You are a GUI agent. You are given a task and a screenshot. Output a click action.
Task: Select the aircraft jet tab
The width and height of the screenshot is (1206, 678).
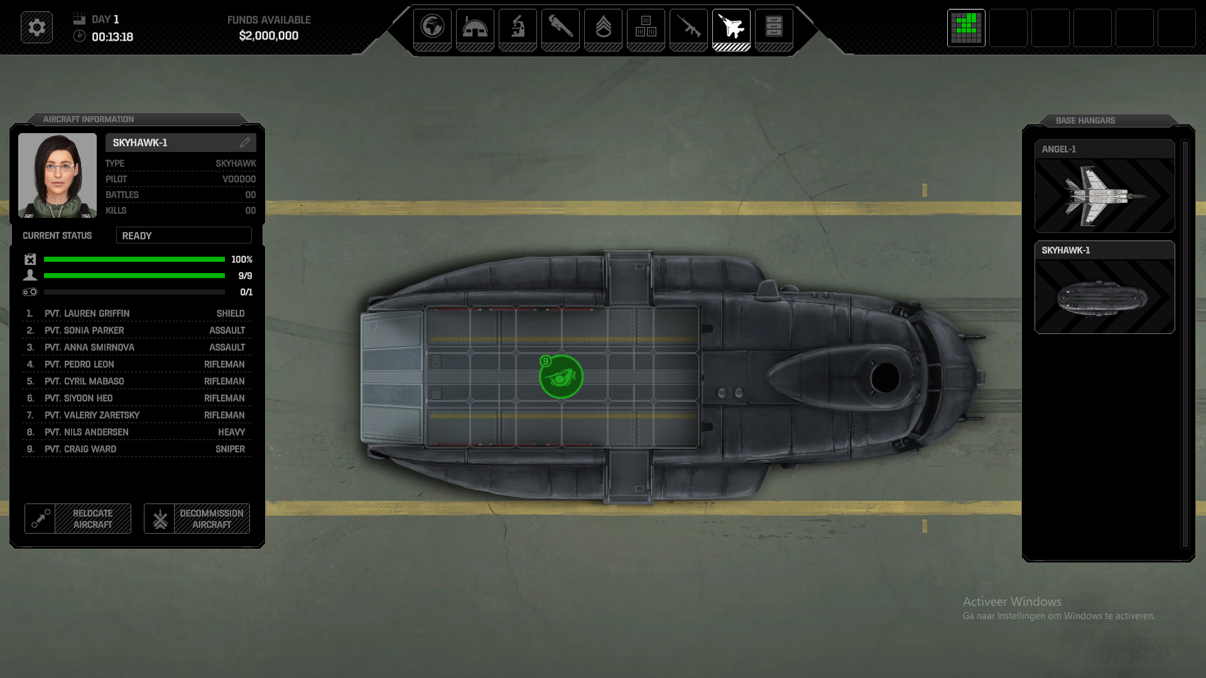click(731, 28)
